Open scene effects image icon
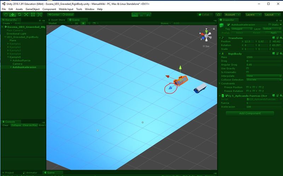This screenshot has height=176, width=283. 94,23
